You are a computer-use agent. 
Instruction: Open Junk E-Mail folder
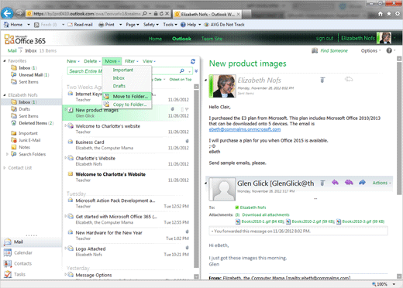click(x=26, y=140)
